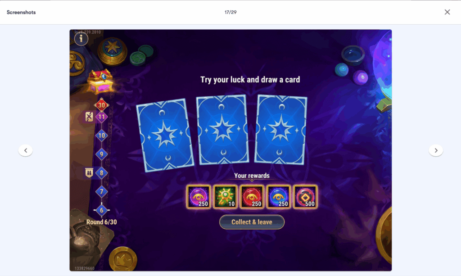Go to the previous screenshot arrow

click(26, 150)
